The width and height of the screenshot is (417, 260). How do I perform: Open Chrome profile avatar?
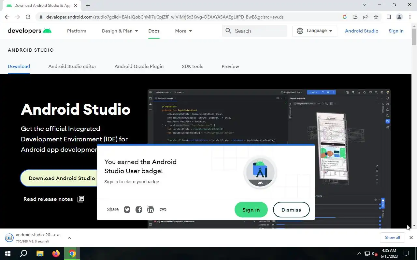[399, 17]
